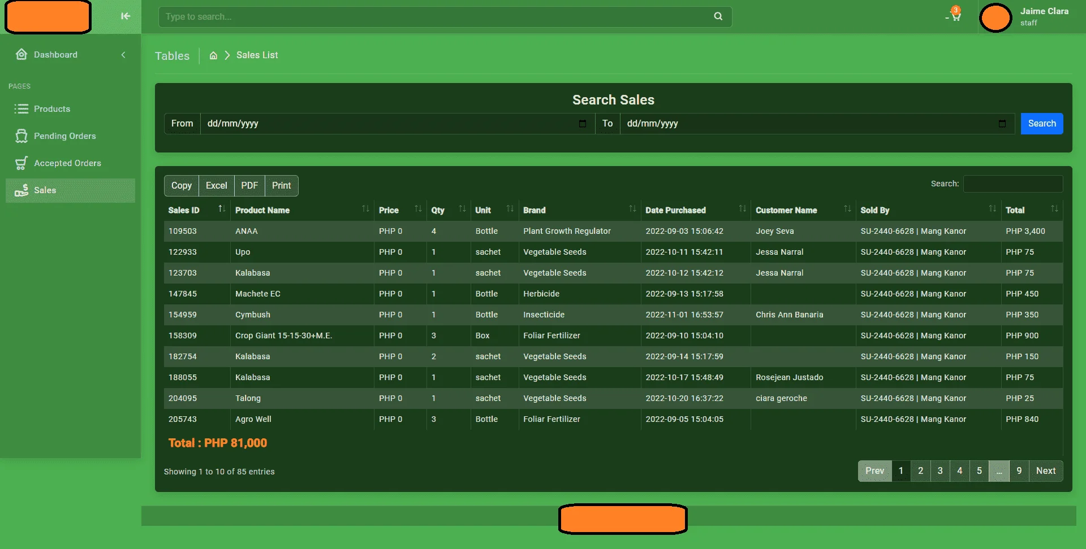Image resolution: width=1086 pixels, height=549 pixels.
Task: Go to the Next page
Action: [1046, 471]
